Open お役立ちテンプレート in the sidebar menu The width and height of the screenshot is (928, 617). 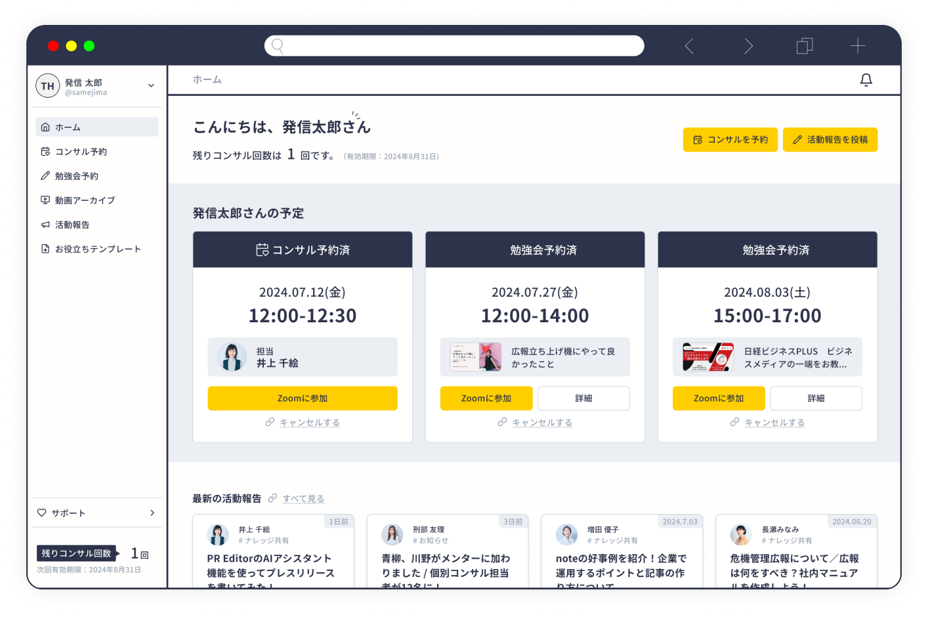point(97,249)
